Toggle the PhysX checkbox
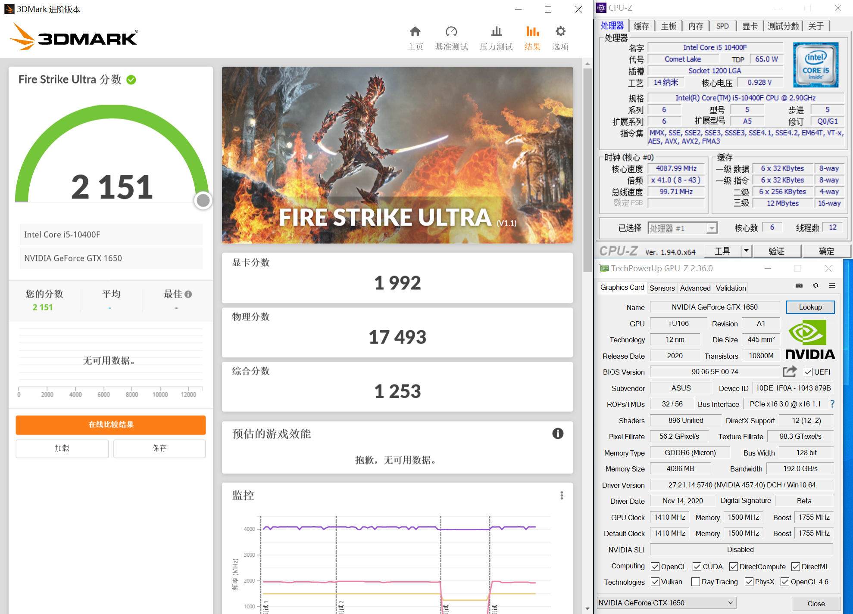Viewport: 853px width, 614px height. 749,582
